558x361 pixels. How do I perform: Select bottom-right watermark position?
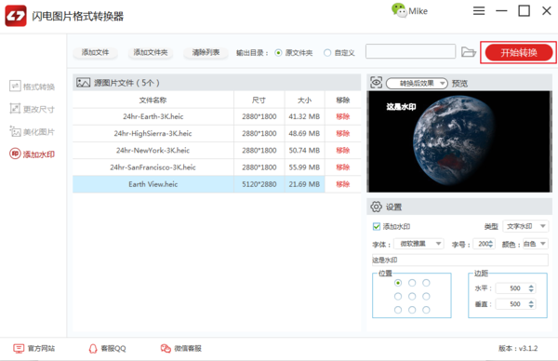pyautogui.click(x=426, y=310)
